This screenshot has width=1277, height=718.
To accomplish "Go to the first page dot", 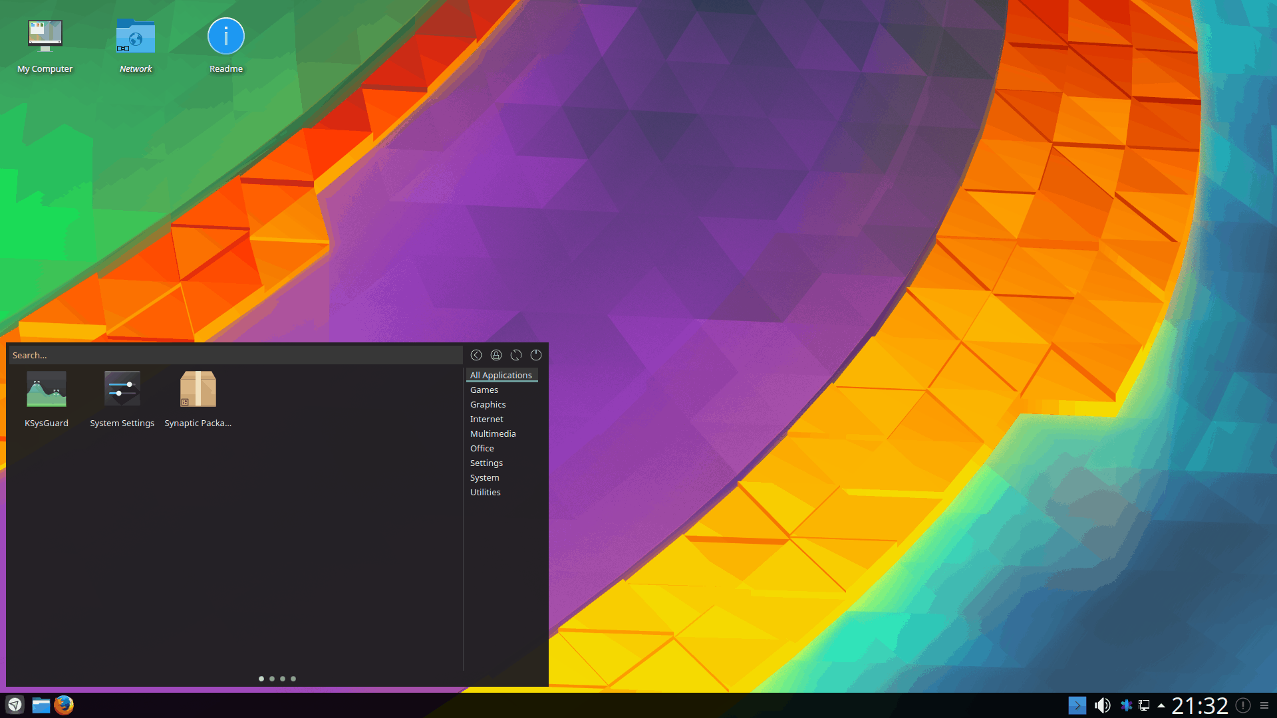I will click(x=261, y=679).
